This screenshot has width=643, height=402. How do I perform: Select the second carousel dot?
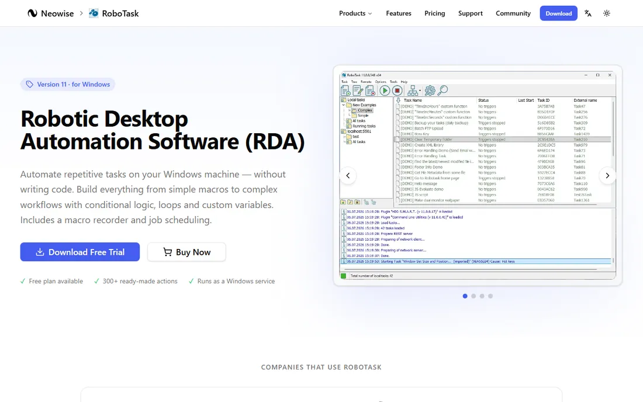[x=473, y=296]
